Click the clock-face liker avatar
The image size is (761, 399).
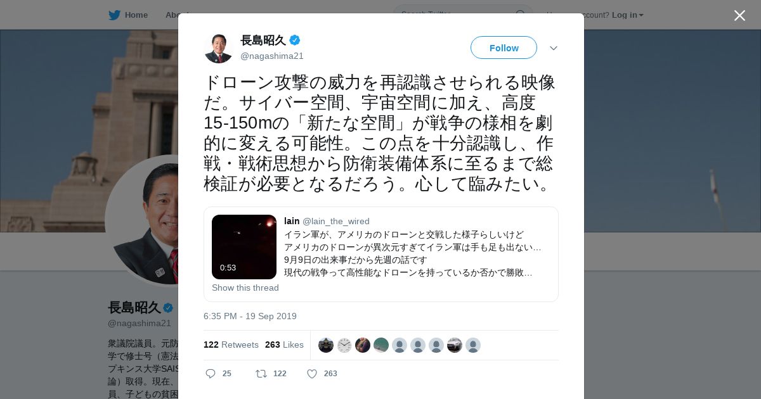(x=344, y=345)
